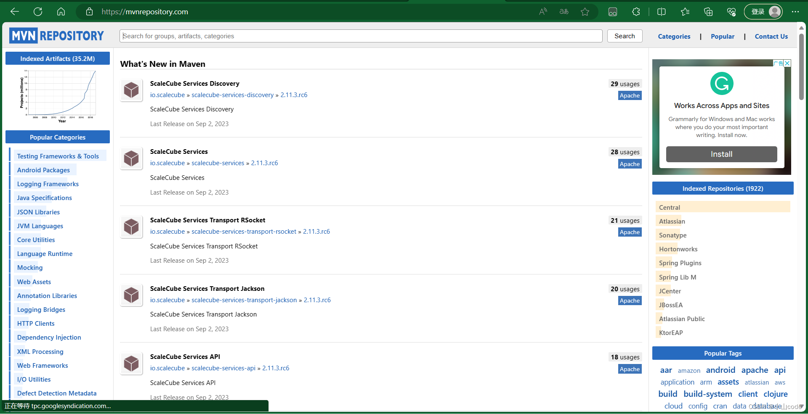
Task: Add page to favorites star icon
Action: [x=585, y=12]
